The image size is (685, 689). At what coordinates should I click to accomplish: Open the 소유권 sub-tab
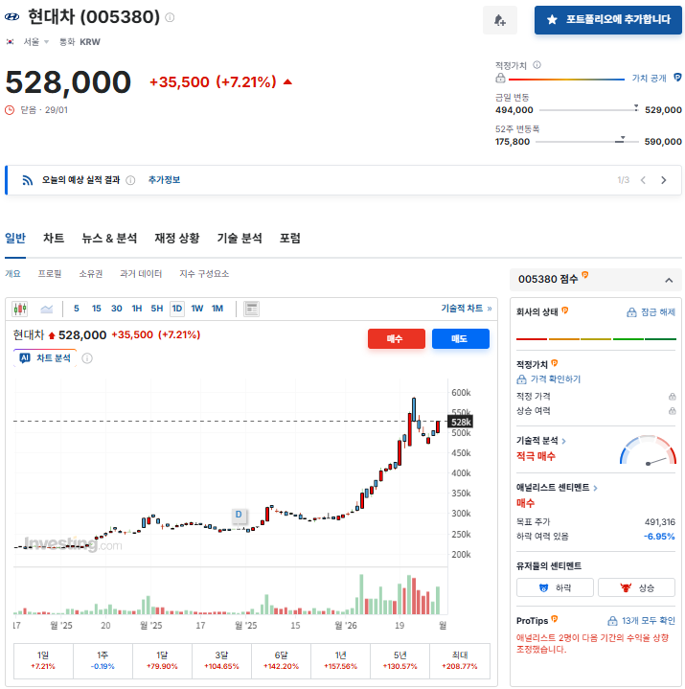click(x=90, y=274)
